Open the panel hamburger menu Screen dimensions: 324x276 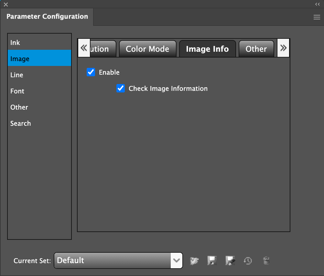[317, 17]
